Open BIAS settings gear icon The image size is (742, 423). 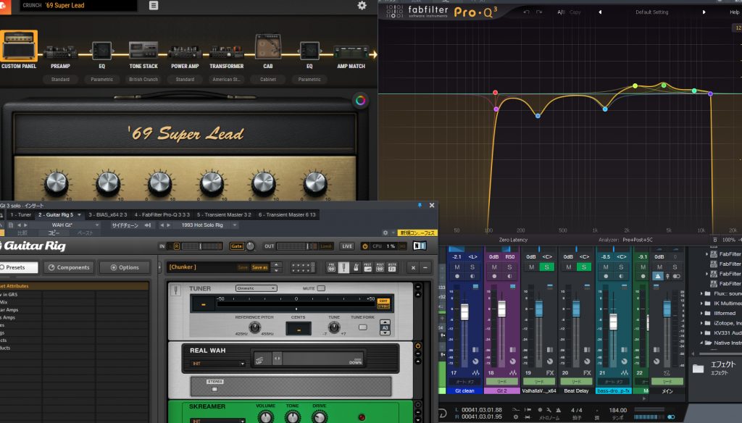[x=362, y=6]
